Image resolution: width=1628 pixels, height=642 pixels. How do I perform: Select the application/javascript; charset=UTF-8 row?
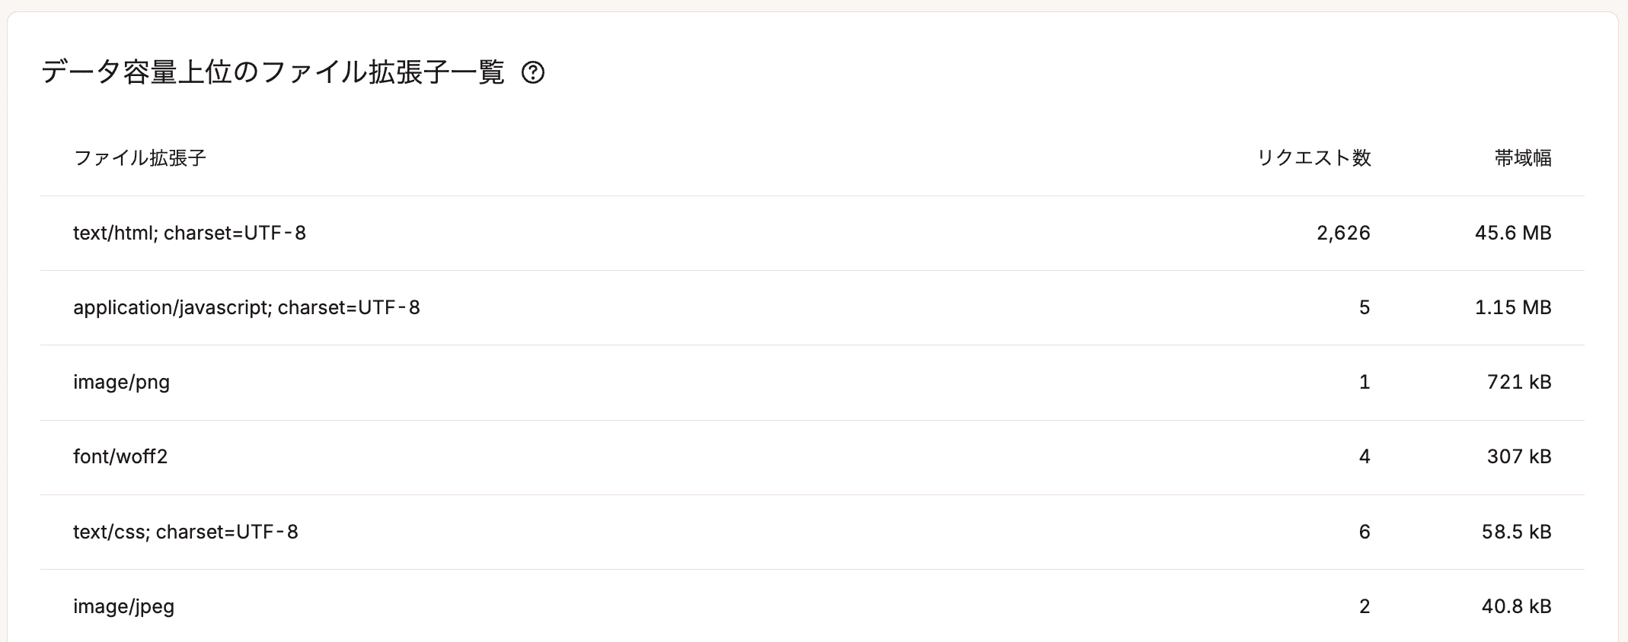click(x=812, y=307)
